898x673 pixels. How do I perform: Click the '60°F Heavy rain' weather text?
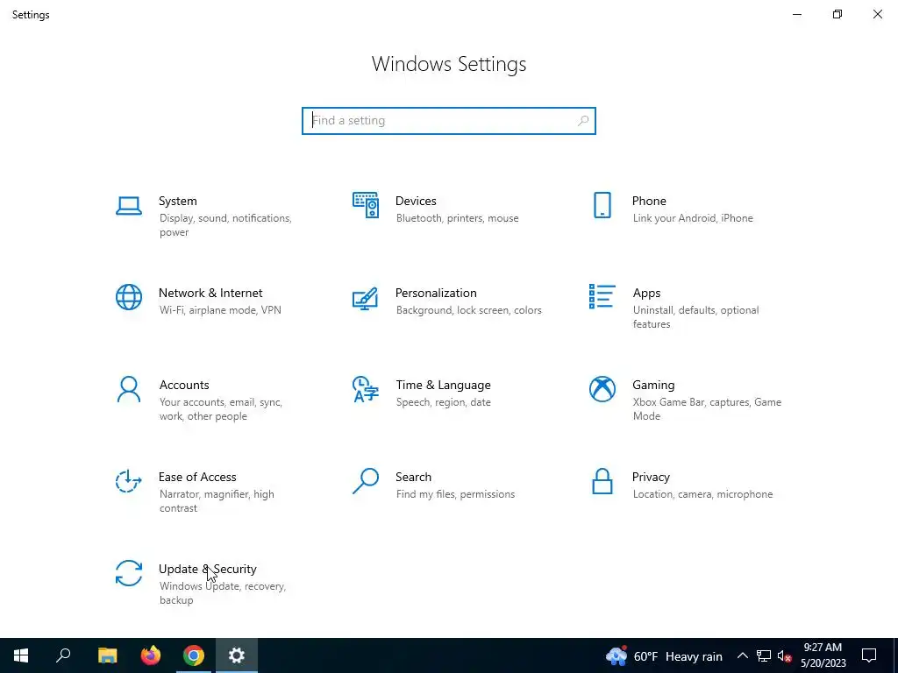coord(678,656)
